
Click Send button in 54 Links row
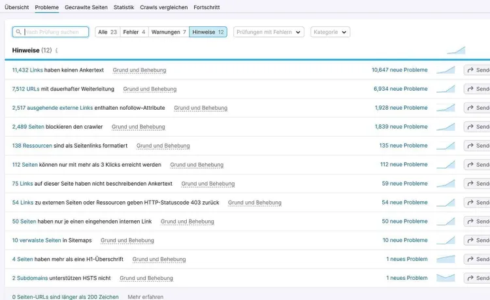(477, 203)
